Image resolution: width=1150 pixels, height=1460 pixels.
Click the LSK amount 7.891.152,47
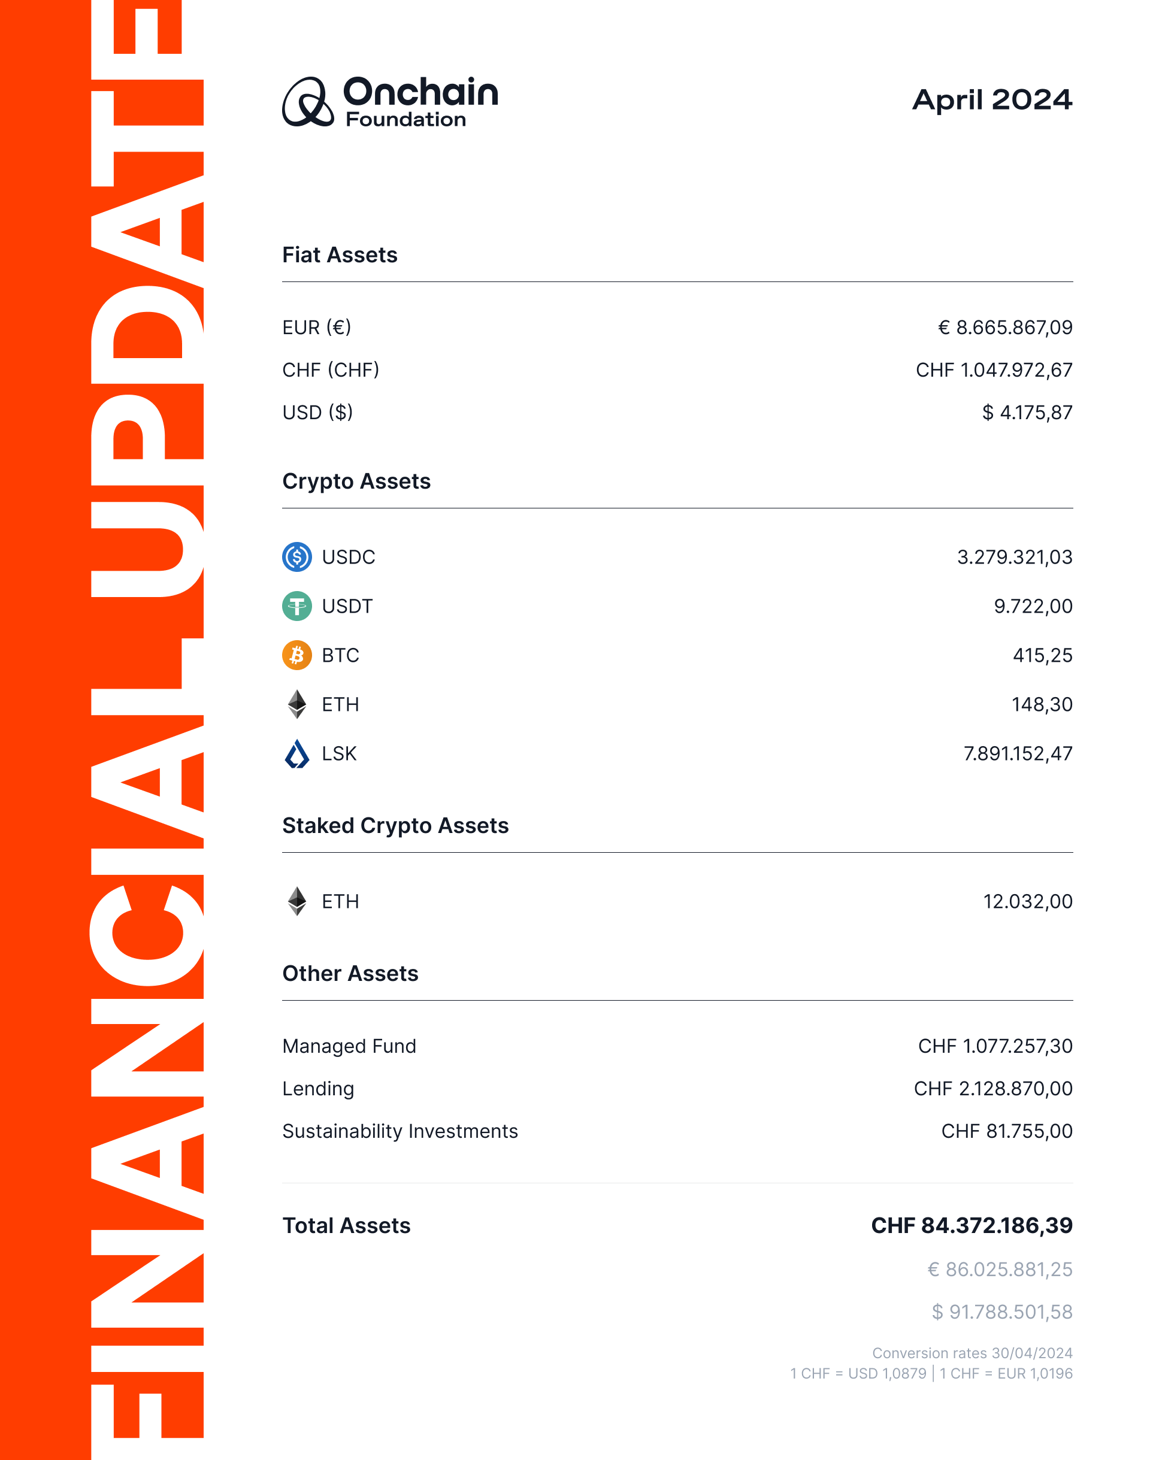(1018, 753)
